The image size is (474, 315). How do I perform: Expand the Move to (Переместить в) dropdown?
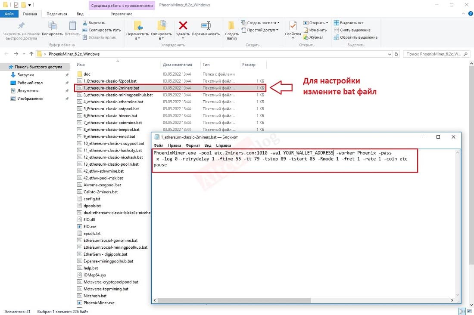tap(137, 36)
